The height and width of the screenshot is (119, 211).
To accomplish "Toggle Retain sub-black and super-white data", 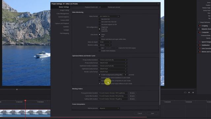I will [100, 39].
